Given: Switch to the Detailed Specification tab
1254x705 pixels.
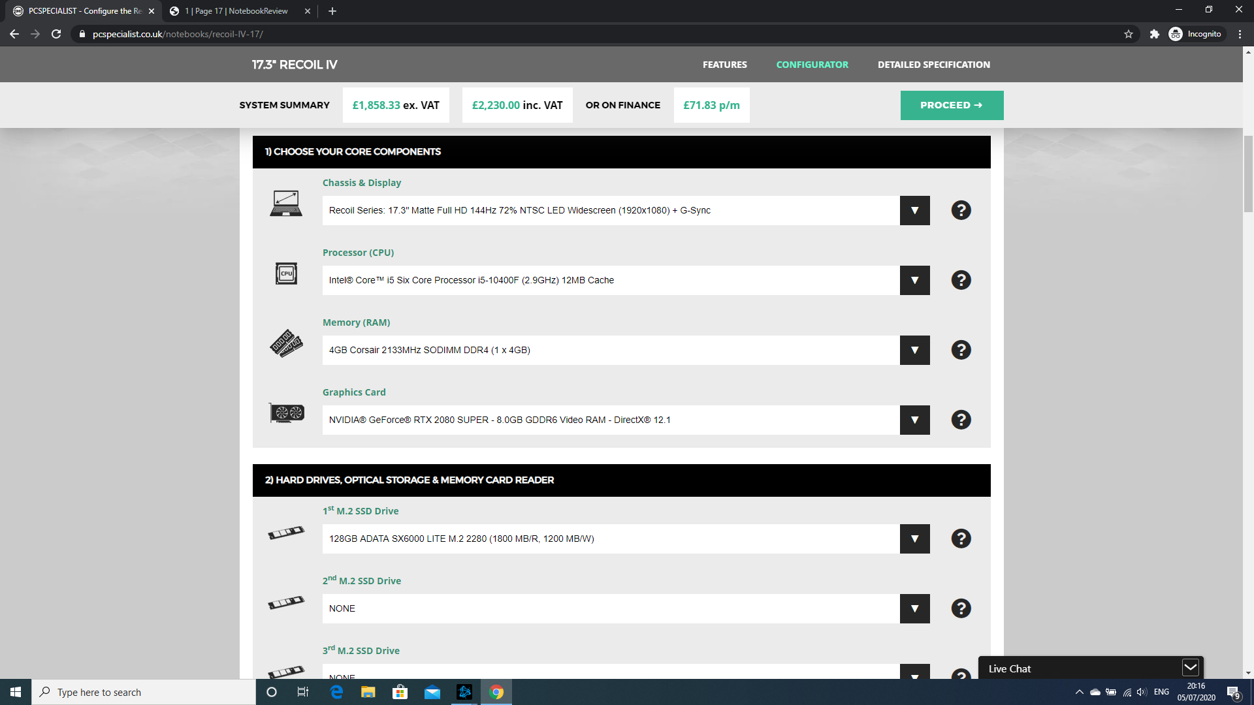Looking at the screenshot, I should [933, 65].
